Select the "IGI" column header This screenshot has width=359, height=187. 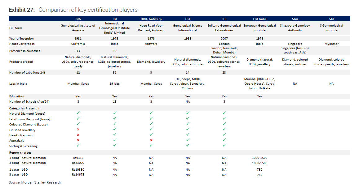[115, 19]
